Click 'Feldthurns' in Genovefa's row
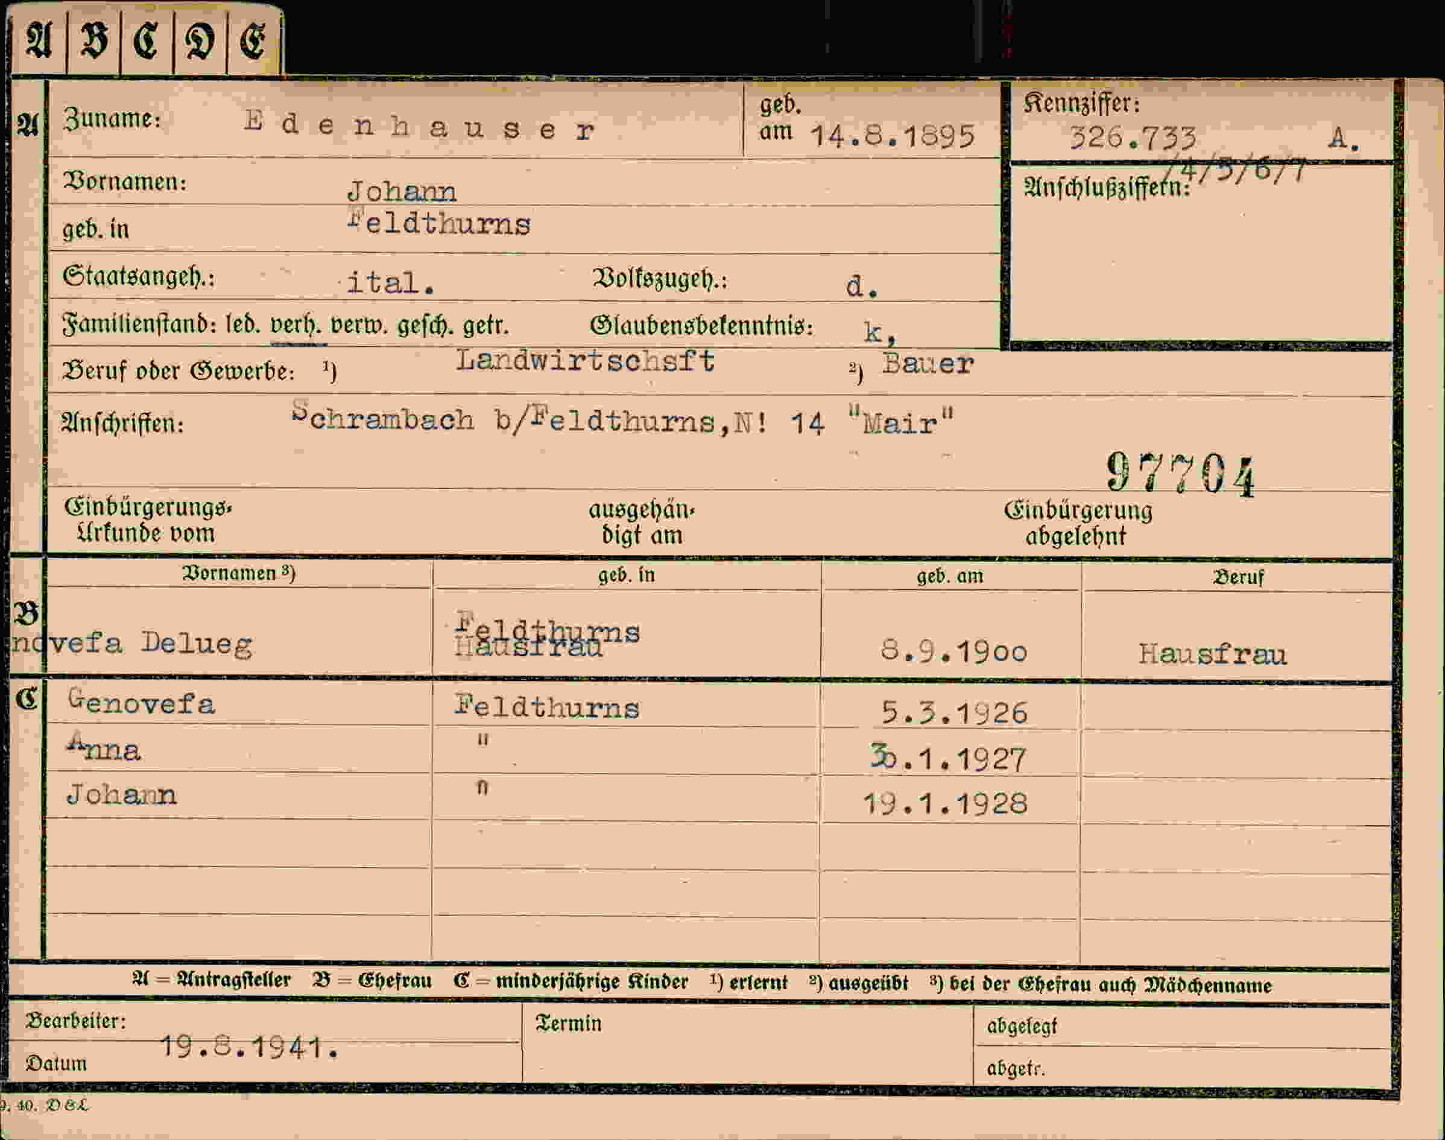 click(546, 707)
